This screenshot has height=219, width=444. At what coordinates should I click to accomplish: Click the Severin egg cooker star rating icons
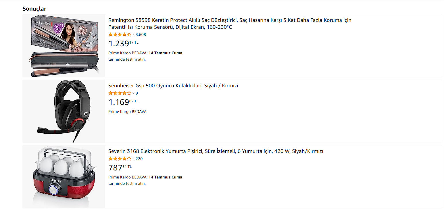coord(120,159)
